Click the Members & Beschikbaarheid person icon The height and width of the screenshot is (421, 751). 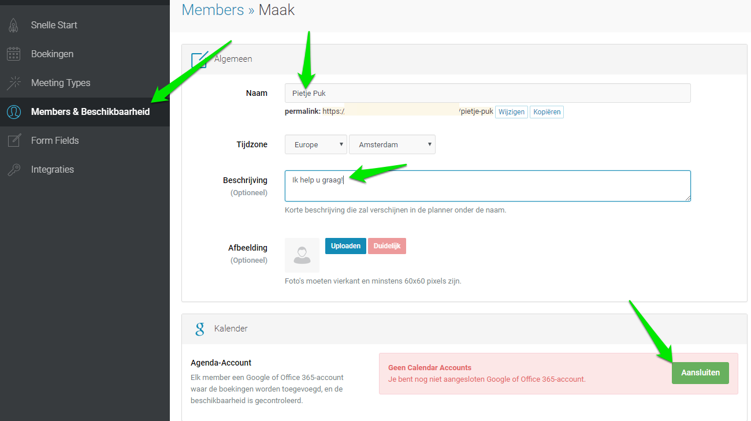(13, 112)
